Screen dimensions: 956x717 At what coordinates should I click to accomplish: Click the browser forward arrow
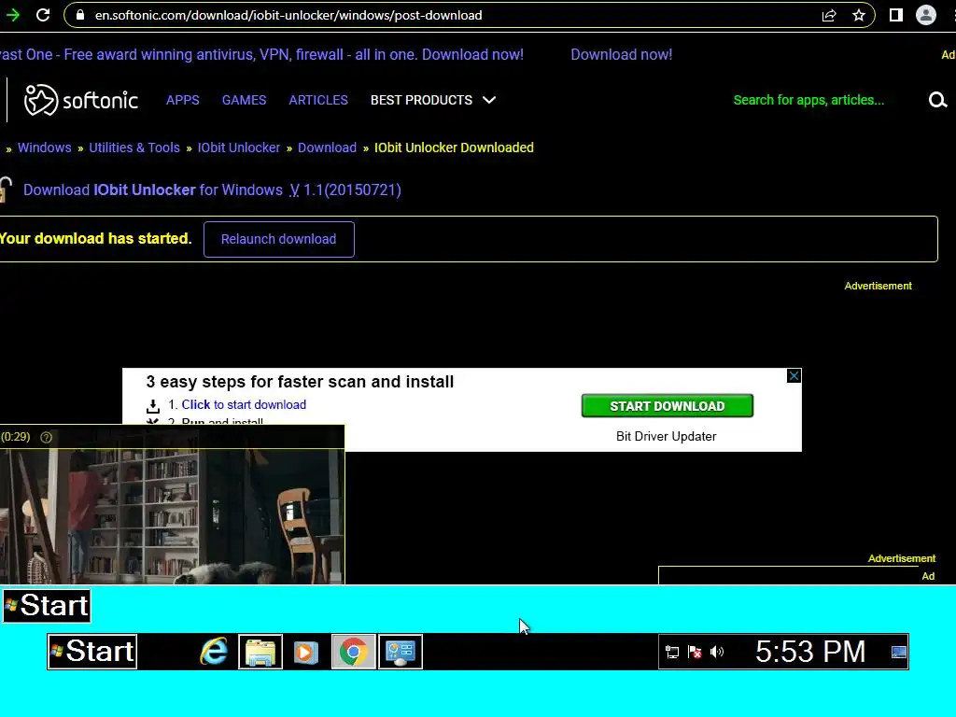coord(13,15)
